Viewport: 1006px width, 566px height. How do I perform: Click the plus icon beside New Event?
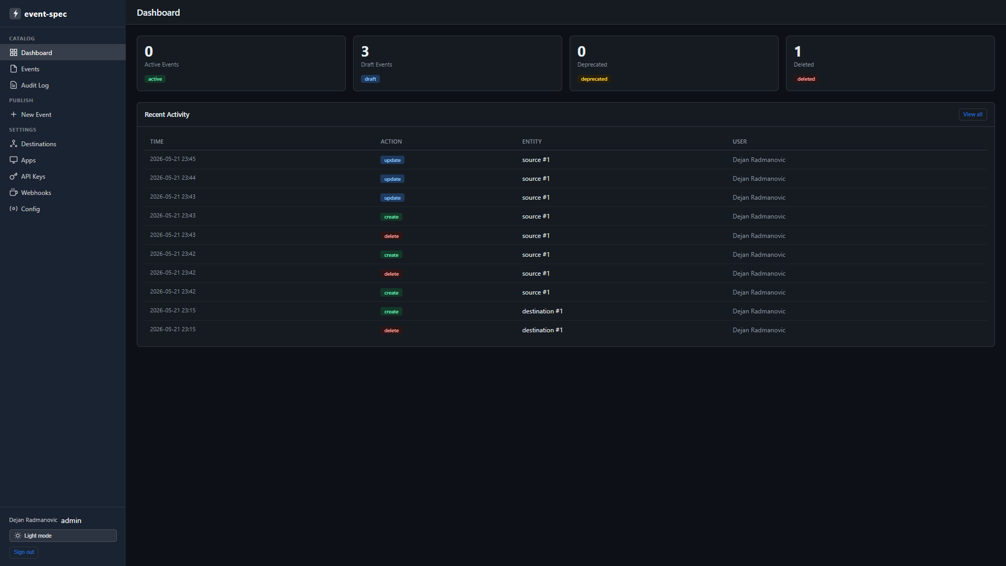click(14, 114)
